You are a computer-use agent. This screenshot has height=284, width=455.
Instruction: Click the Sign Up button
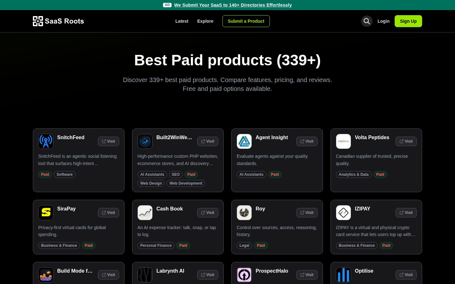(408, 21)
